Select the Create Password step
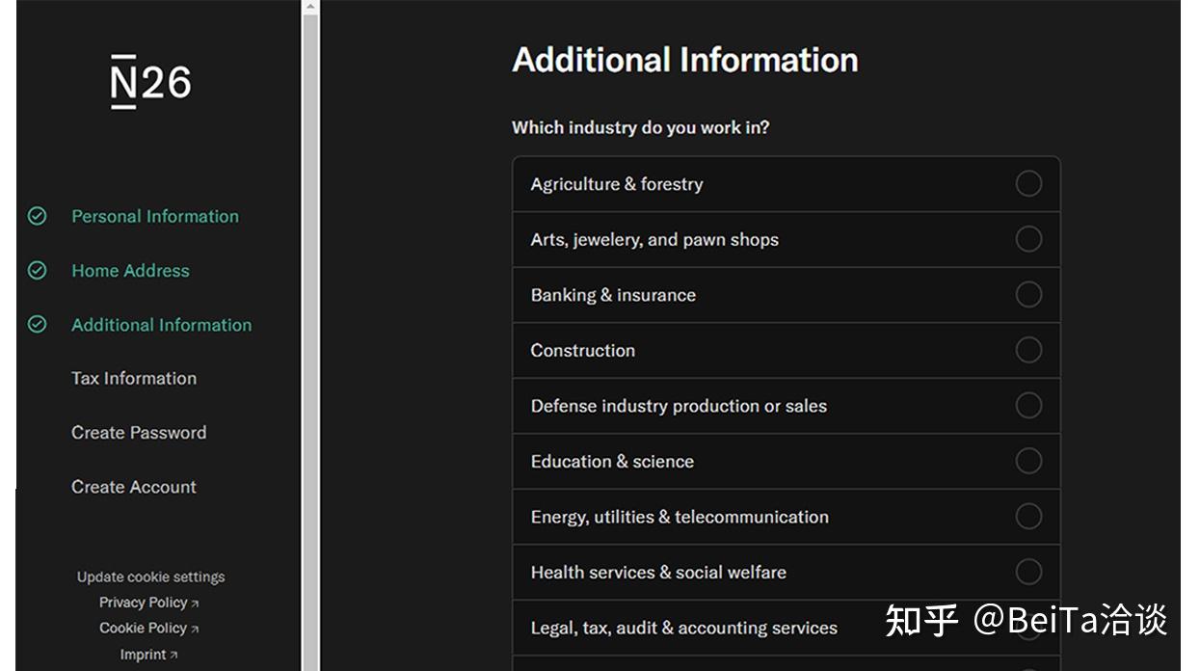 [x=139, y=433]
